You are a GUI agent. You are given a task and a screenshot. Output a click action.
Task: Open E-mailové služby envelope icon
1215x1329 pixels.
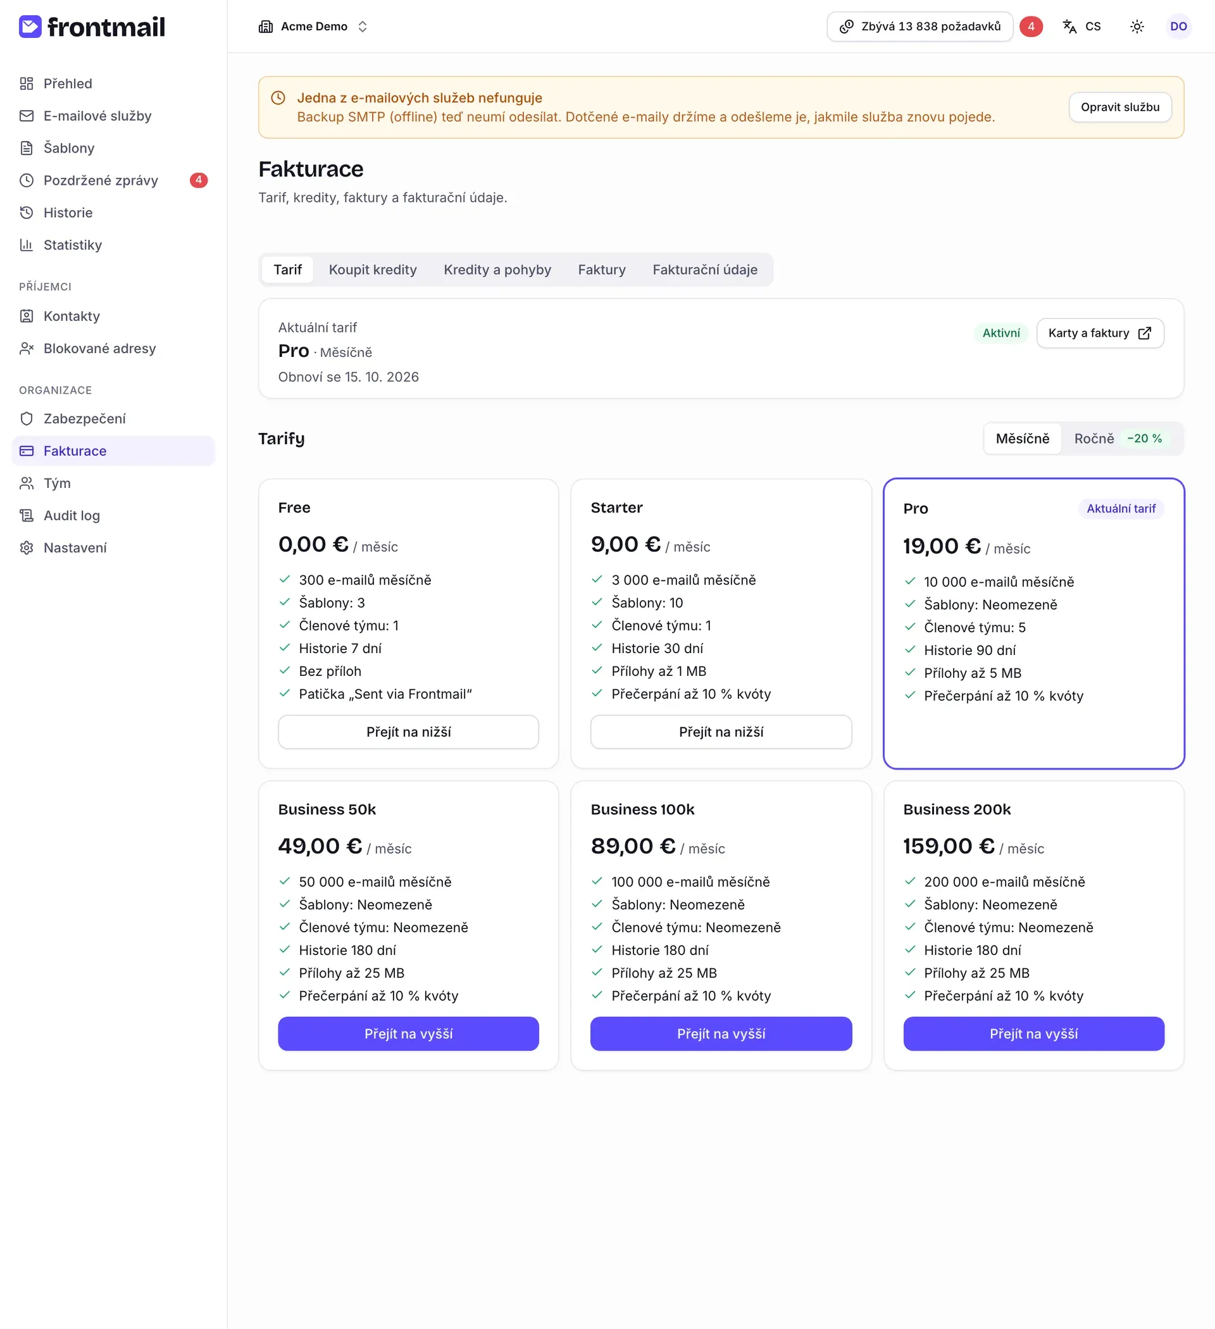pos(27,116)
